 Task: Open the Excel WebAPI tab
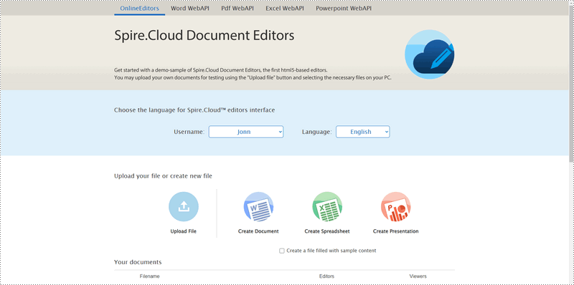tap(285, 8)
